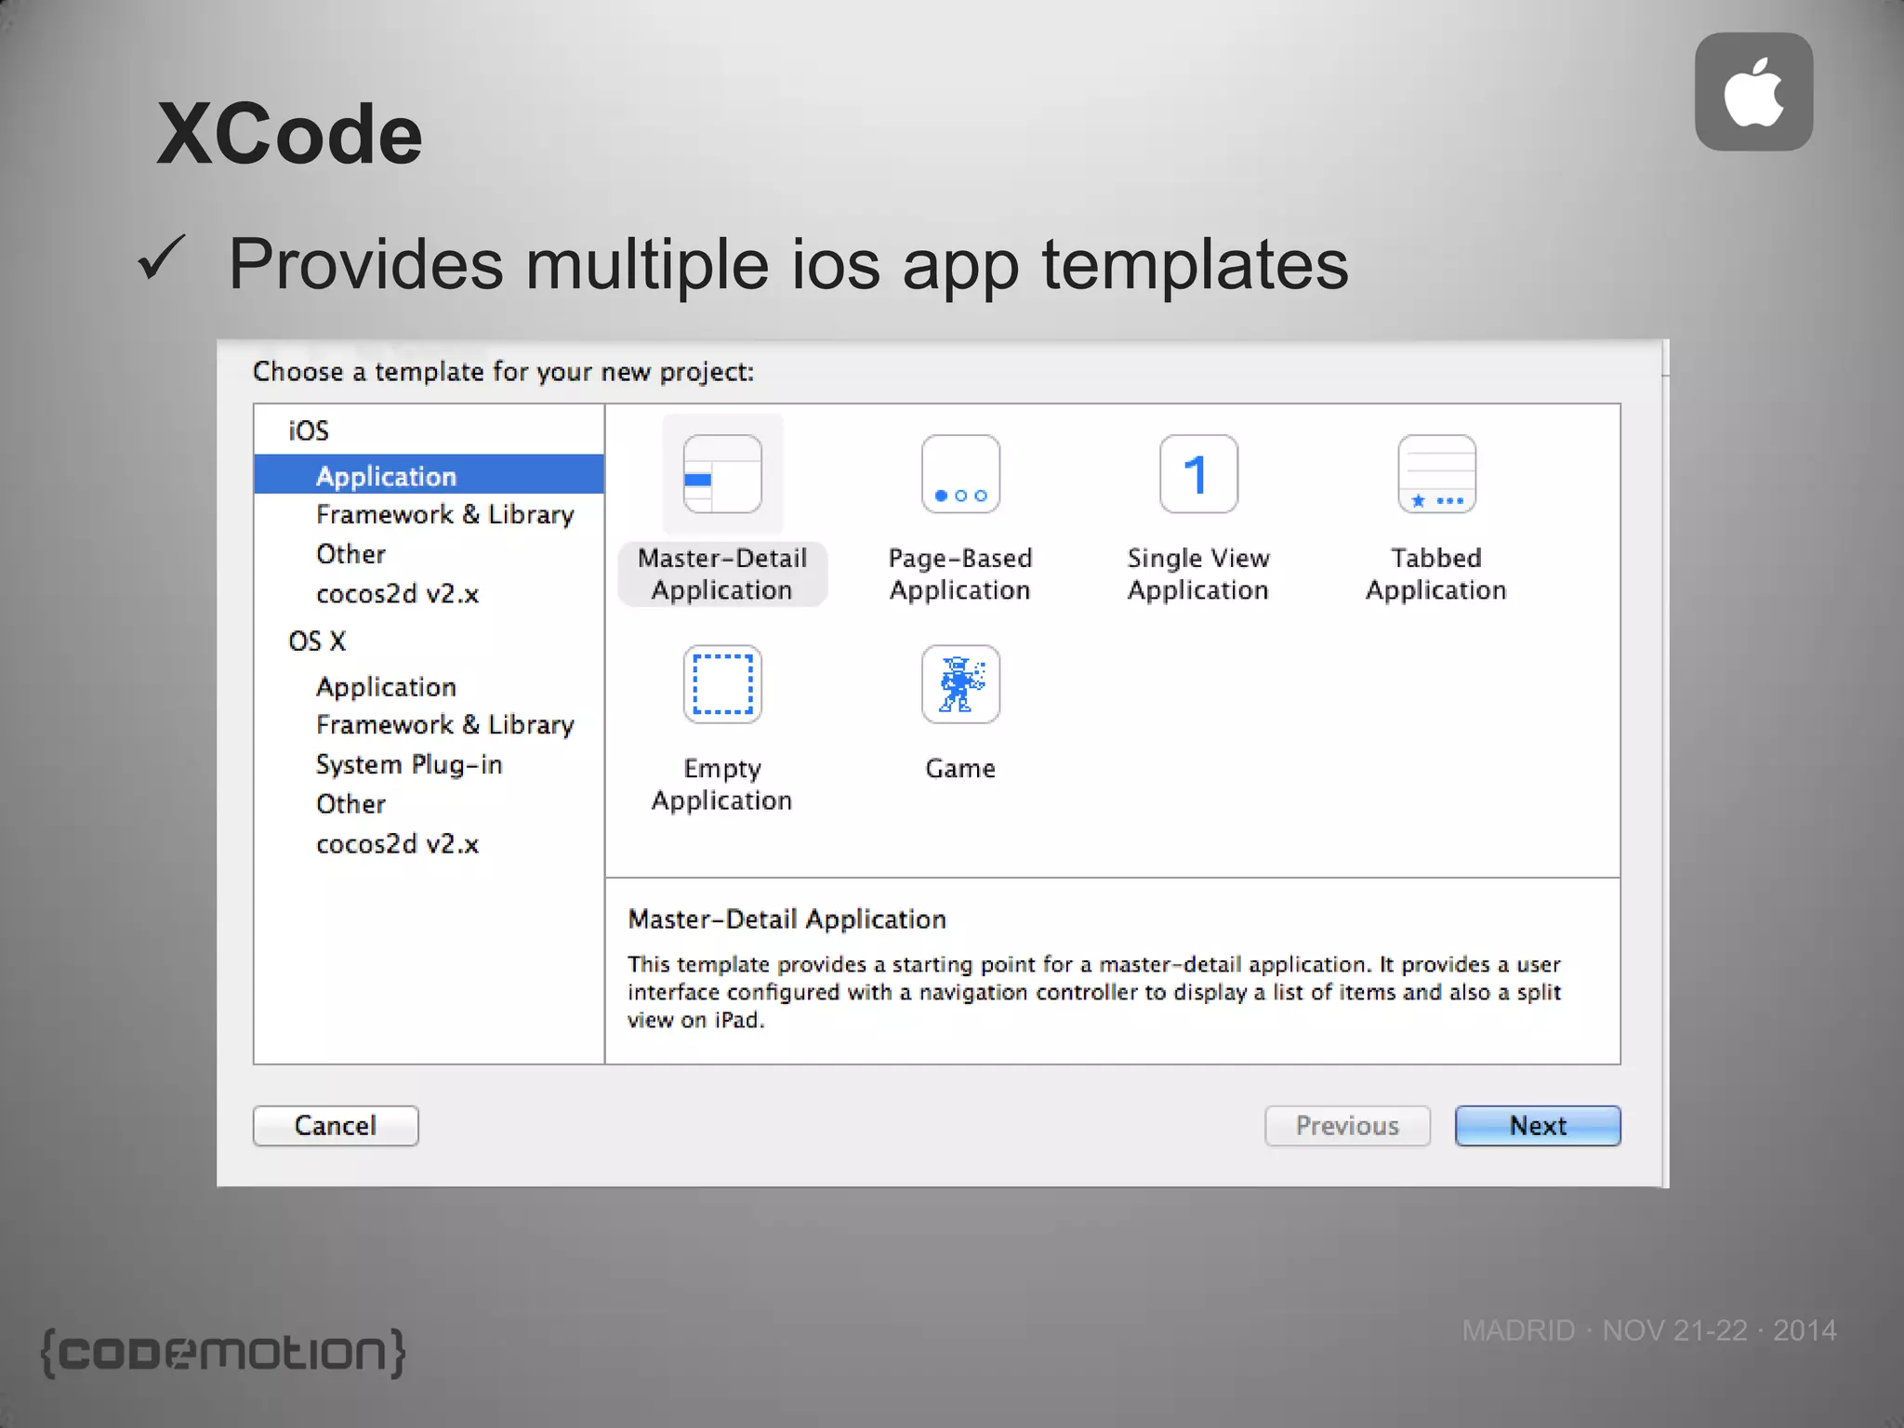Click the 'Choose a template for your new project:' text
The image size is (1904, 1428).
(503, 372)
